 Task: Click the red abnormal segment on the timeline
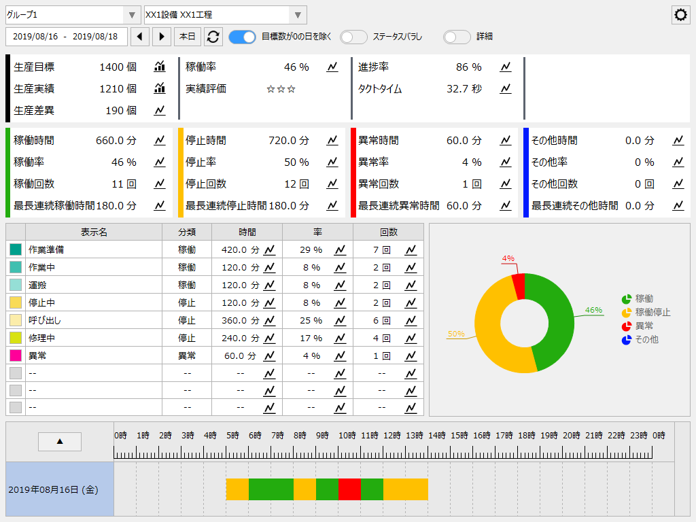pos(349,489)
